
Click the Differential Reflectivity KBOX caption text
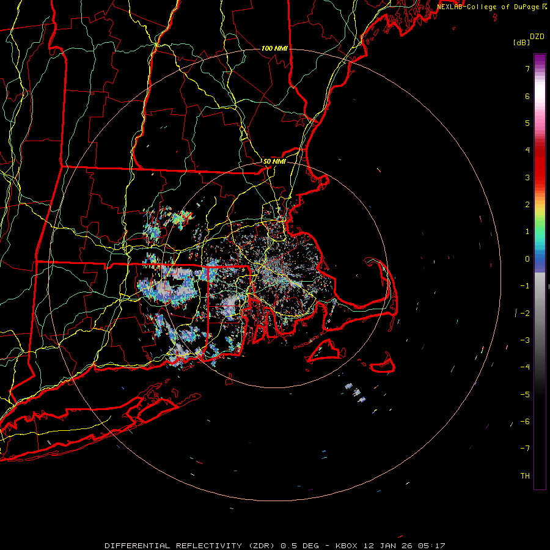point(274,546)
